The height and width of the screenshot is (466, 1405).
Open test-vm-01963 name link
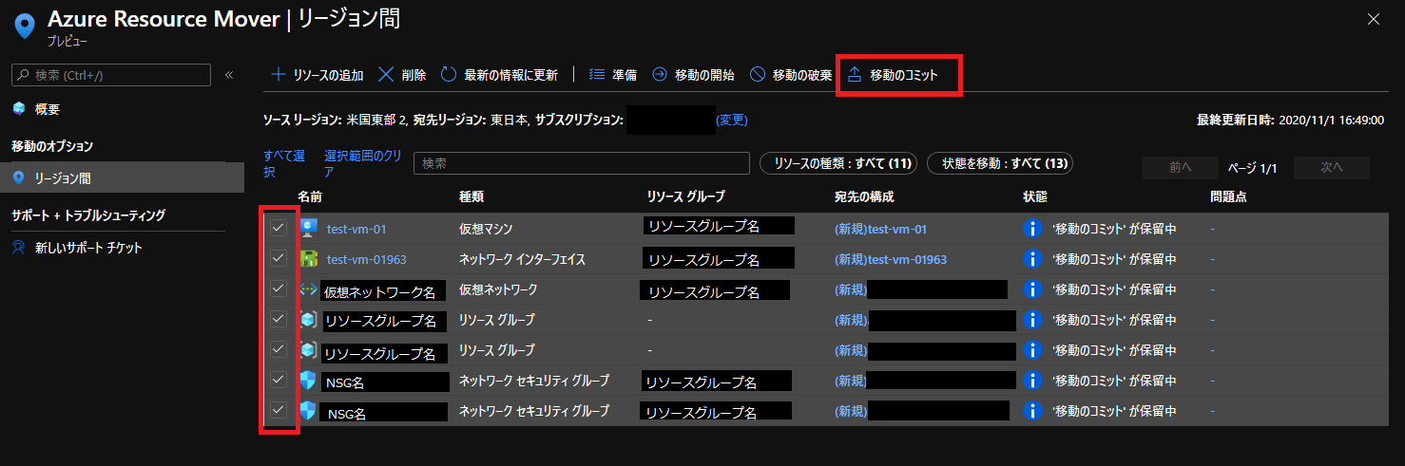pyautogui.click(x=366, y=259)
